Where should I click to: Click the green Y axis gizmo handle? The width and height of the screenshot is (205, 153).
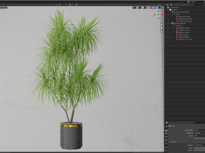pos(158,15)
